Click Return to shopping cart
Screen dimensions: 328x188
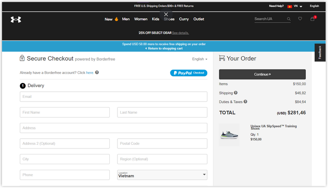[x=164, y=49]
